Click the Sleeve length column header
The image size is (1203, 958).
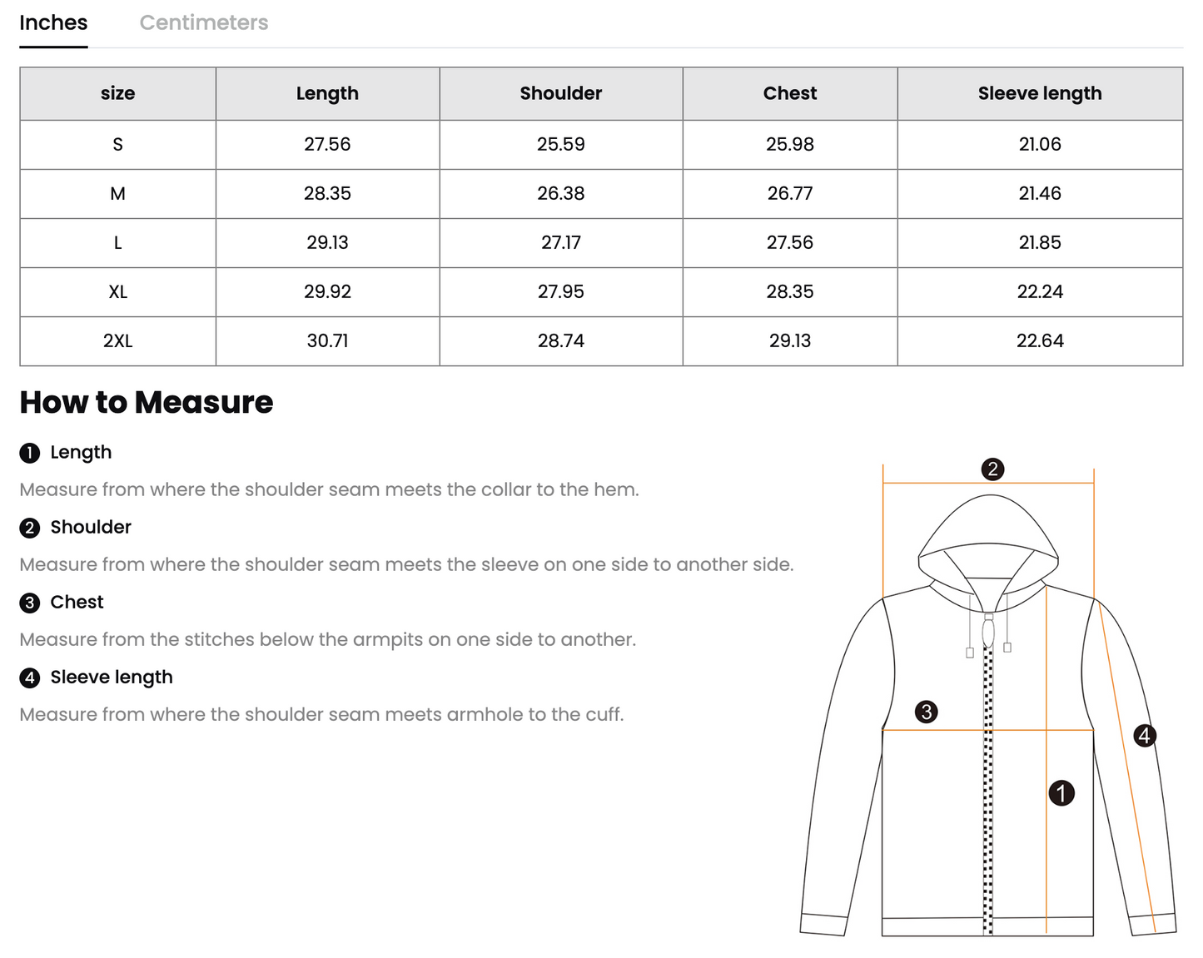click(1039, 93)
